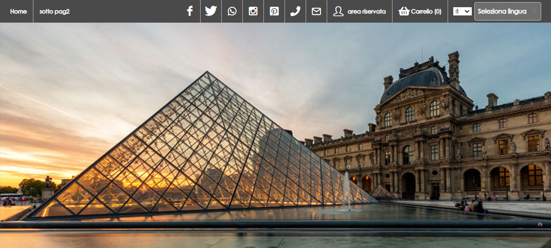Click the Pinterest icon

click(274, 11)
